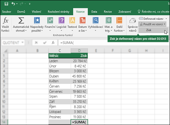Click the Únor cell

pyautogui.click(x=60, y=66)
